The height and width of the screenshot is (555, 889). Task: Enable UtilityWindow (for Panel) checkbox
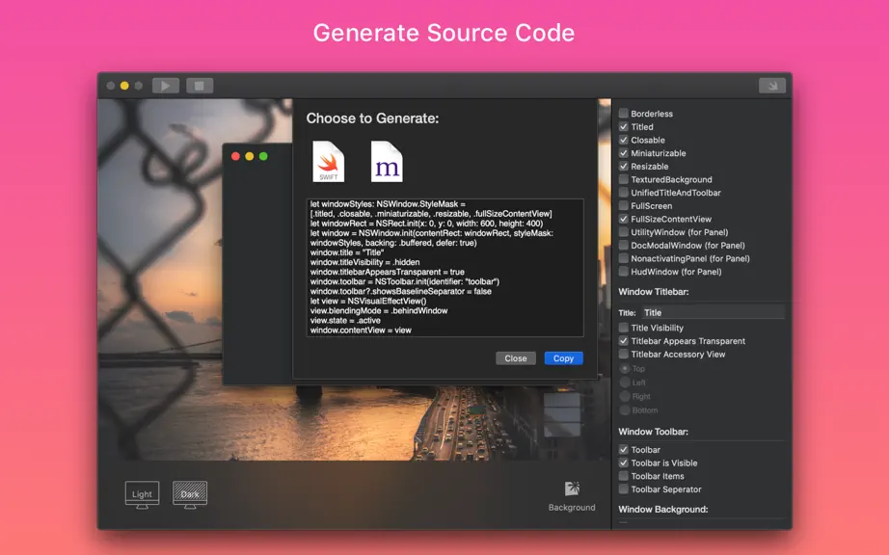tap(624, 232)
